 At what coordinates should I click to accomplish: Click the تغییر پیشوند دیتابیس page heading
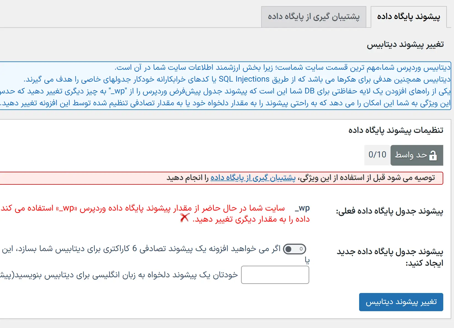point(405,45)
